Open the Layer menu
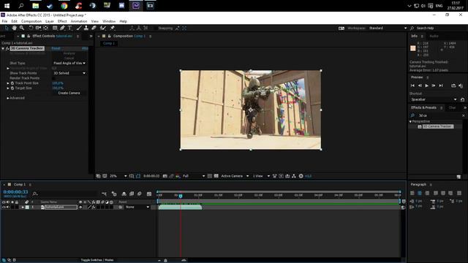 click(x=50, y=21)
